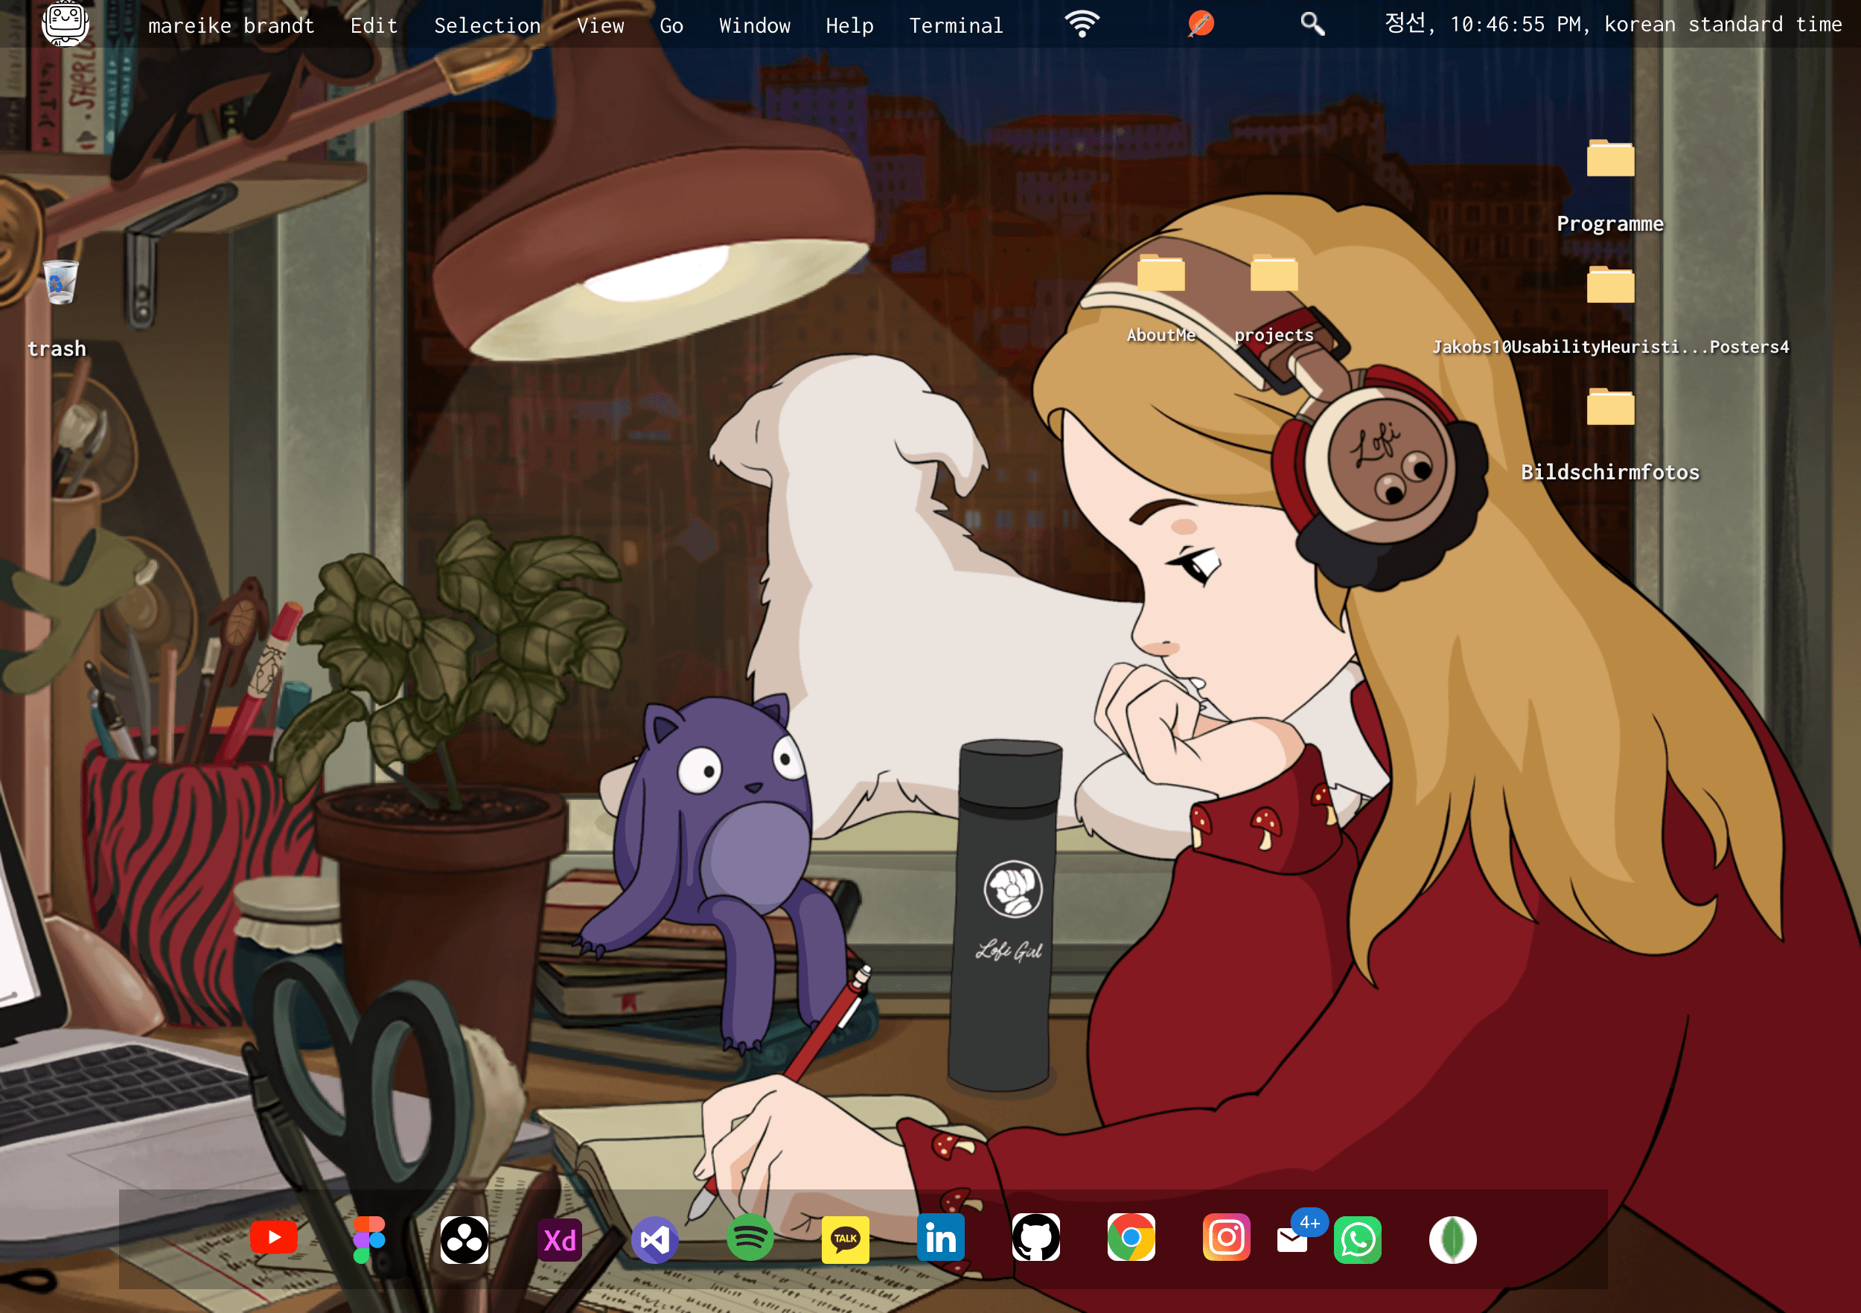Open the Wi-Fi status icon

pyautogui.click(x=1082, y=25)
